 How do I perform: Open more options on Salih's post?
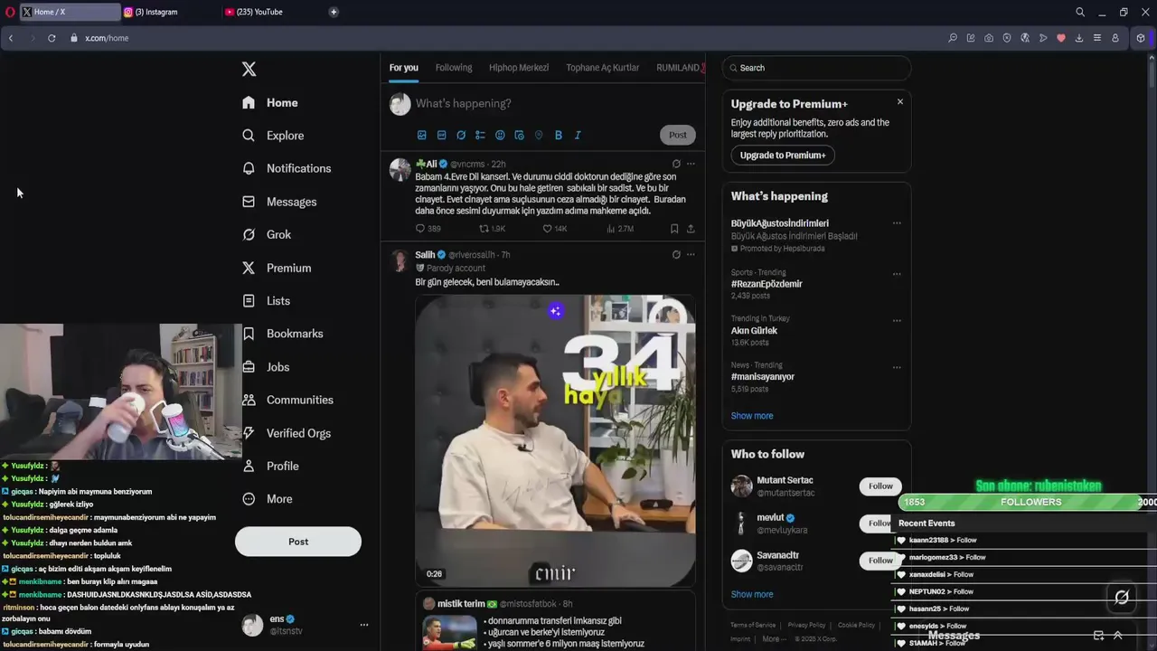pyautogui.click(x=691, y=255)
